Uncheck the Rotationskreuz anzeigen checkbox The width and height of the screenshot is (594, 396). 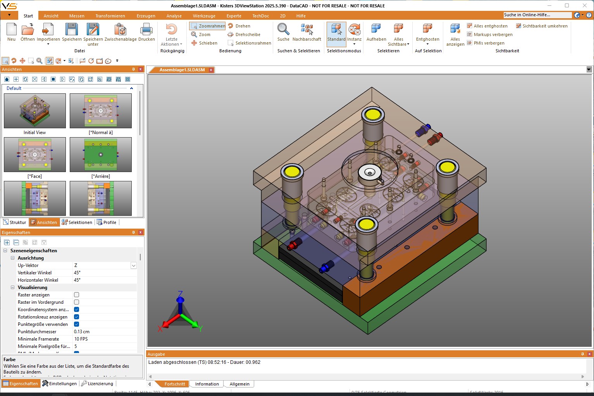(76, 317)
